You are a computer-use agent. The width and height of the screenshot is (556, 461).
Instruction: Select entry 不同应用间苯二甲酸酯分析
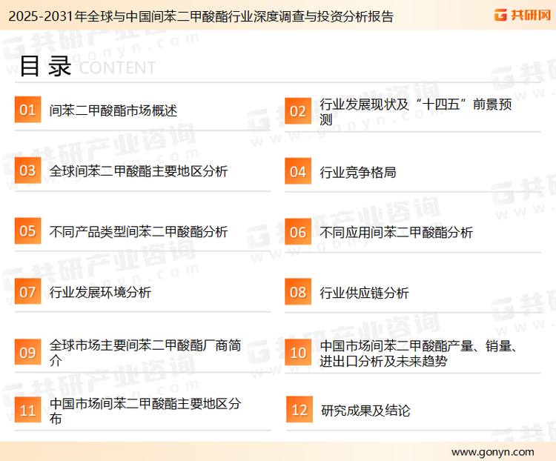(x=396, y=233)
